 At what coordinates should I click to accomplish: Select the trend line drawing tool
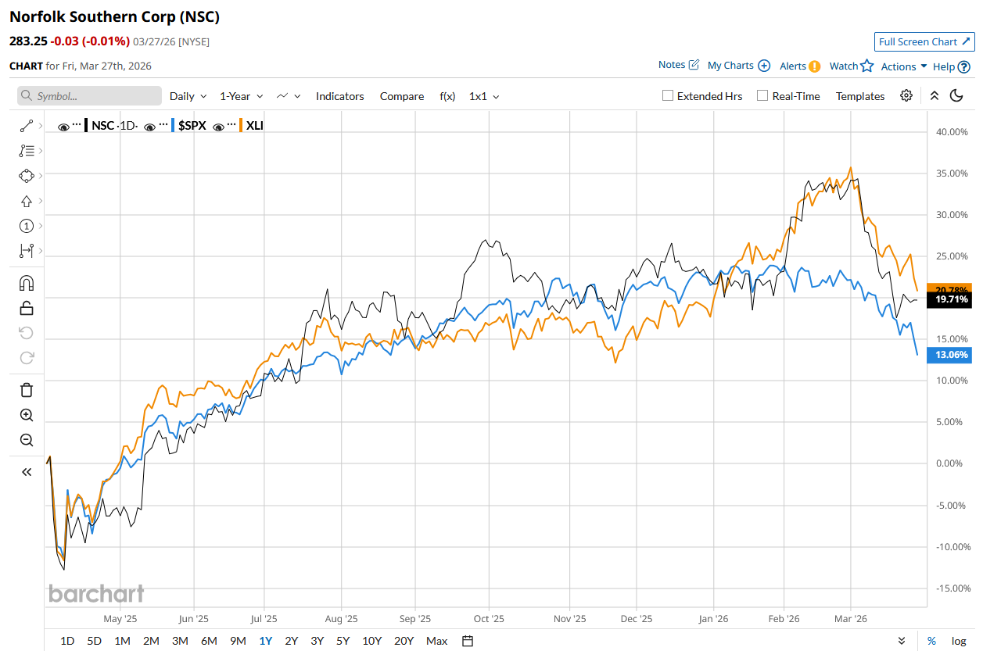(27, 125)
